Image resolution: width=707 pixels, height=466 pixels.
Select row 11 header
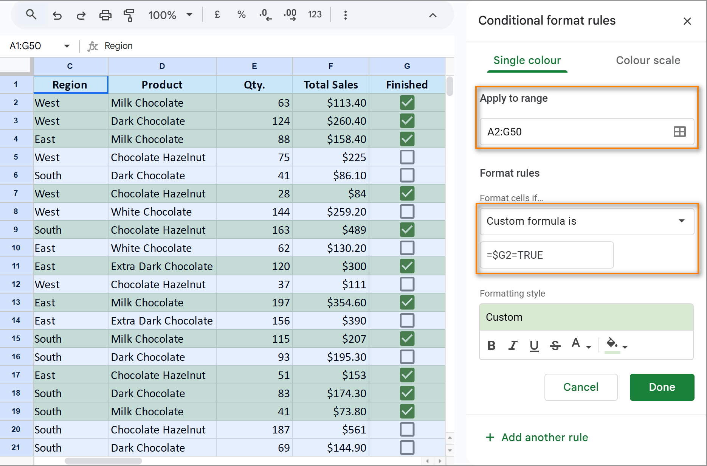coord(16,266)
